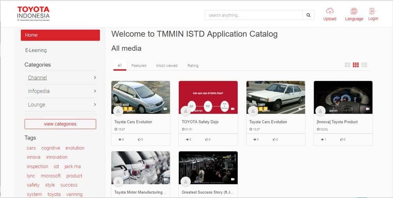Click the Greatest Success Story title
Viewport: 393px width, 198px height.
pyautogui.click(x=208, y=192)
